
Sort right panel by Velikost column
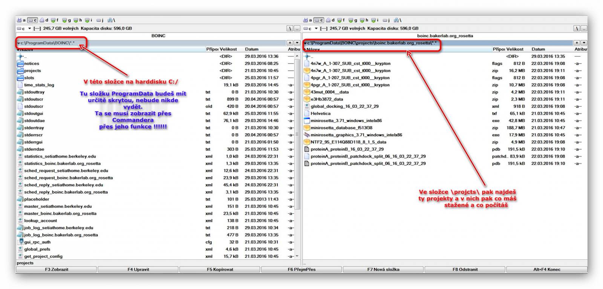pos(515,49)
